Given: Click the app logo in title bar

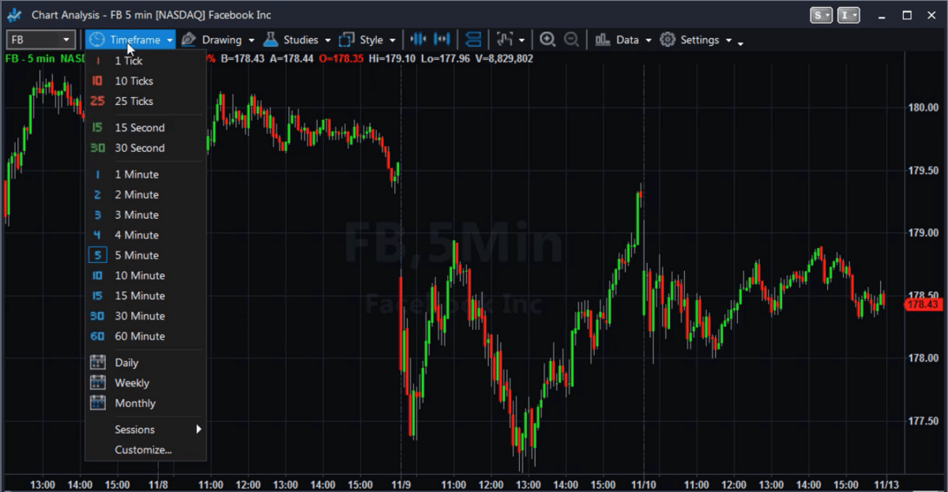Looking at the screenshot, I should 14,15.
